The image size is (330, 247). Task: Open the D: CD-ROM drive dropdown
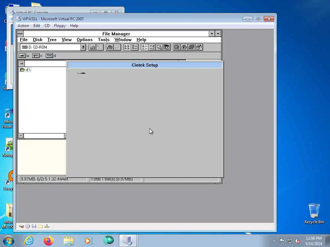pos(83,47)
